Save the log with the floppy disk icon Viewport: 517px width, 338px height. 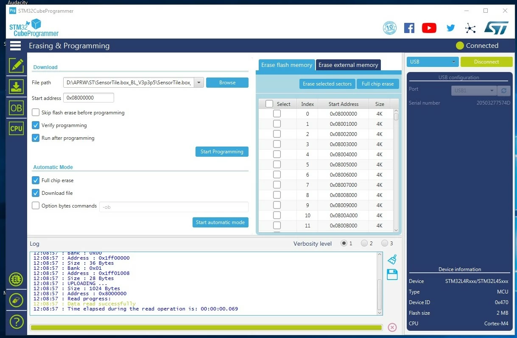click(392, 274)
